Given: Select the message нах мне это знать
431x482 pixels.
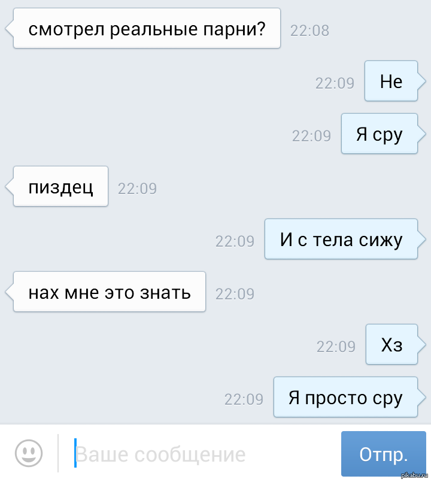Looking at the screenshot, I should pyautogui.click(x=110, y=292).
